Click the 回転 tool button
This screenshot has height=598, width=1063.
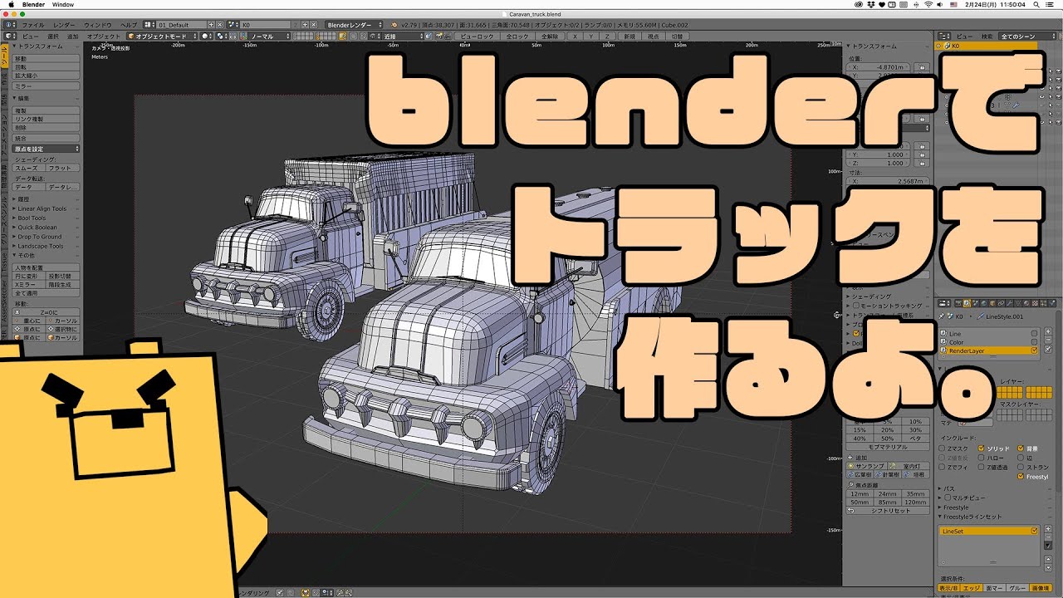(47, 67)
